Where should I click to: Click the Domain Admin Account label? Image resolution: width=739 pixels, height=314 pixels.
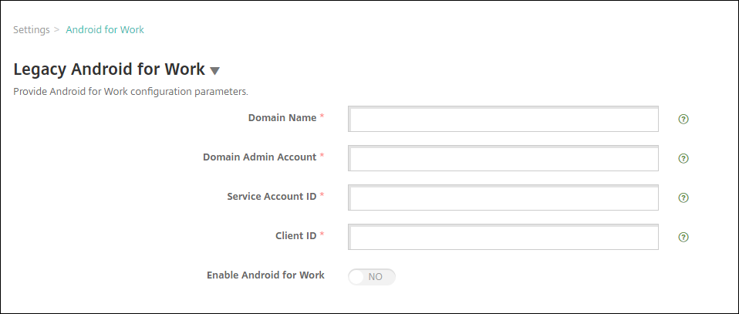[259, 157]
